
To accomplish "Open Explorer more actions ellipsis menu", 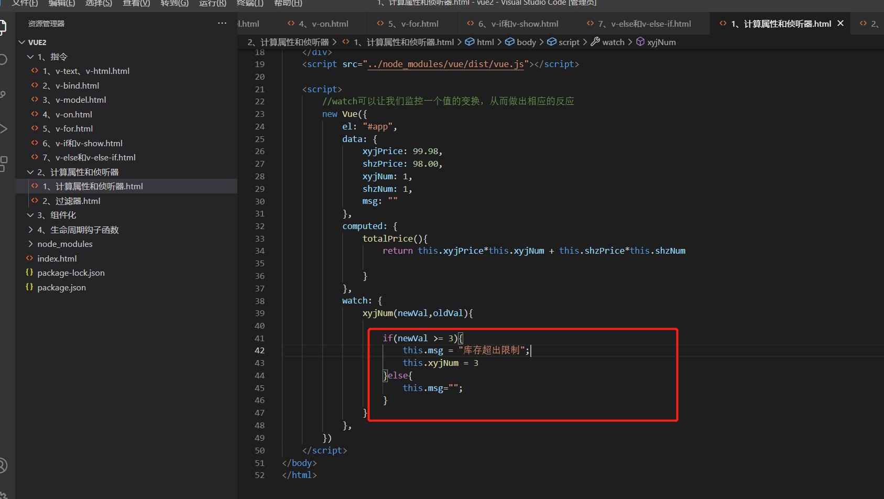I will [222, 23].
